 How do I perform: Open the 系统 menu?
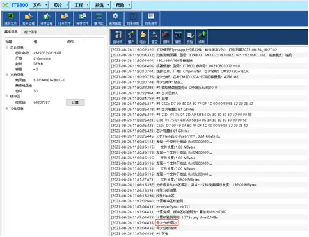click(x=101, y=5)
